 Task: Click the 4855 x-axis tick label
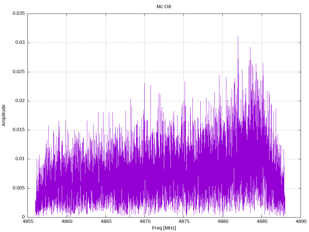28,222
